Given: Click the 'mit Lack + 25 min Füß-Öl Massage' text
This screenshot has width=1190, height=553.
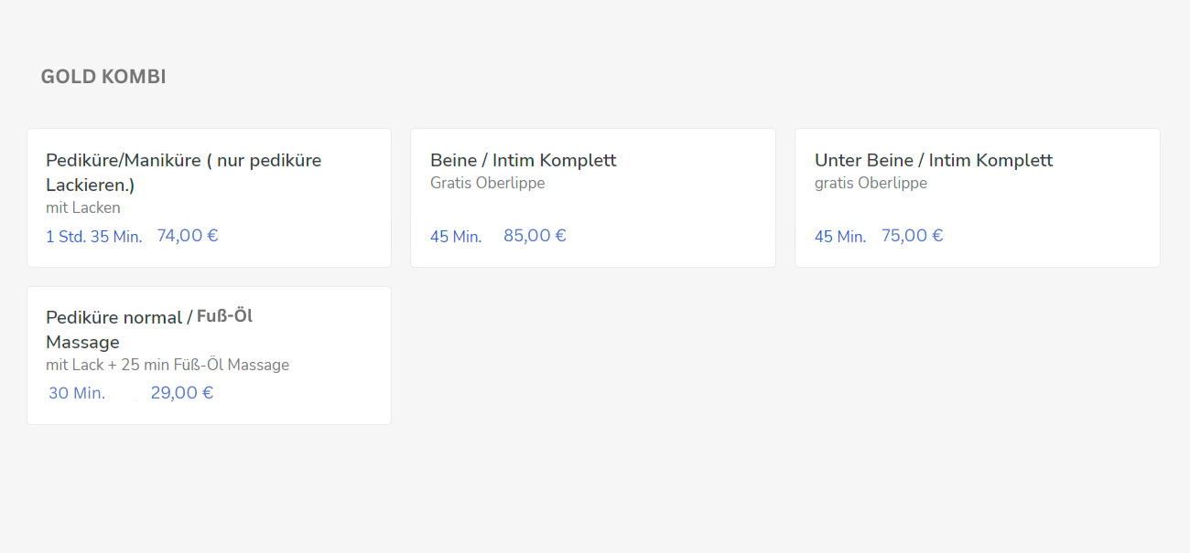Looking at the screenshot, I should coord(168,365).
